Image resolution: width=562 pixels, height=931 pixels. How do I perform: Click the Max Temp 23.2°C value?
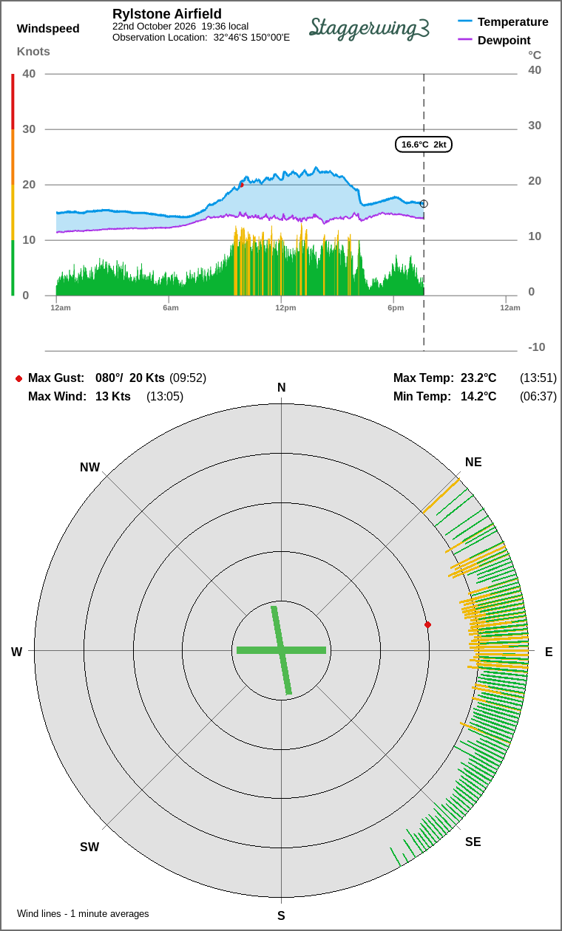pos(478,378)
